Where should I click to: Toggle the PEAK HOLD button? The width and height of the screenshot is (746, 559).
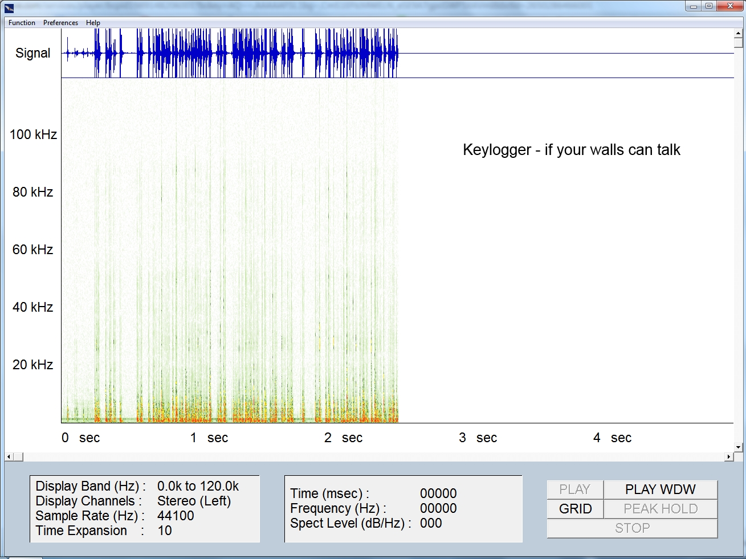point(660,509)
